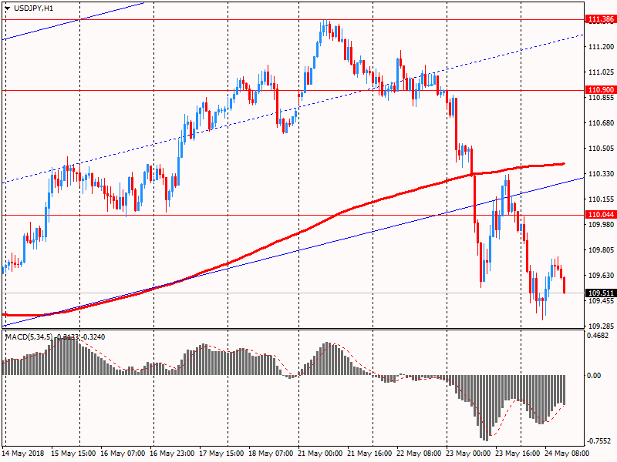The height and width of the screenshot is (462, 617).
Task: Click the 23 May 16:00 time label
Action: pyautogui.click(x=518, y=454)
